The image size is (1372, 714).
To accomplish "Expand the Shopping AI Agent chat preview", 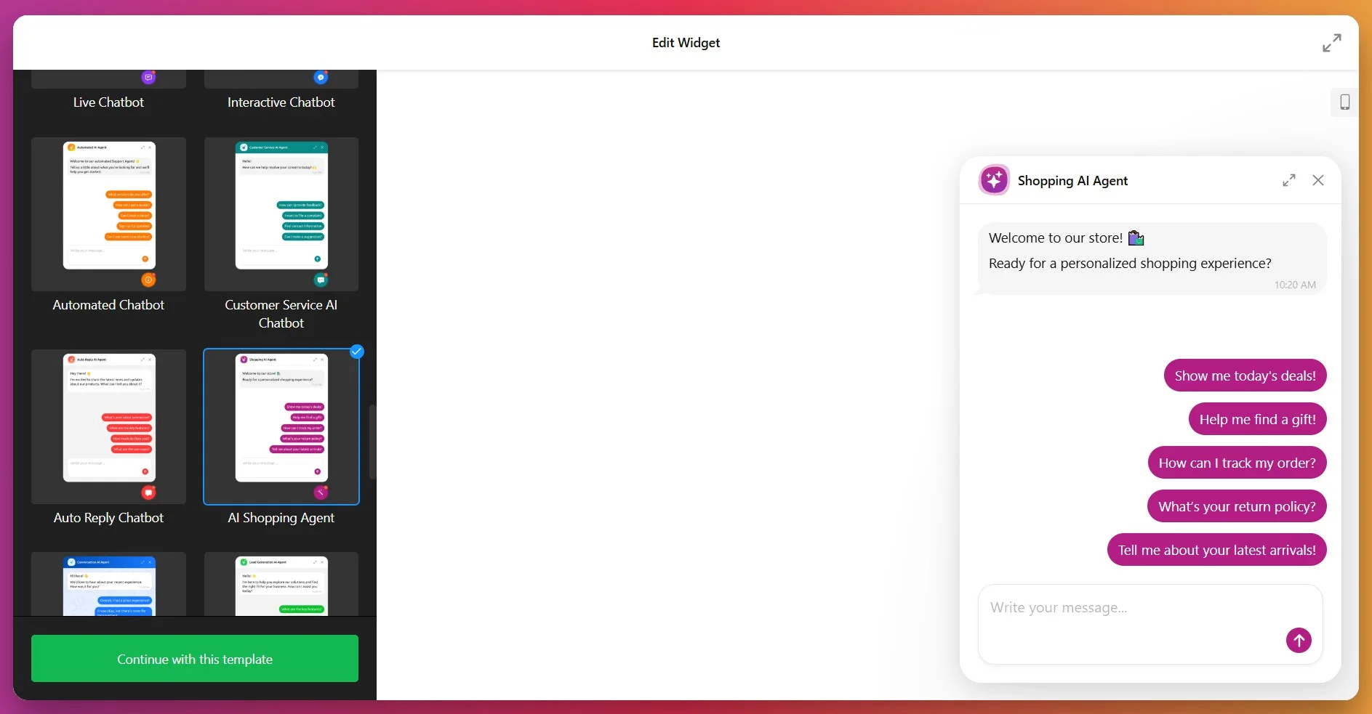I will (1288, 180).
